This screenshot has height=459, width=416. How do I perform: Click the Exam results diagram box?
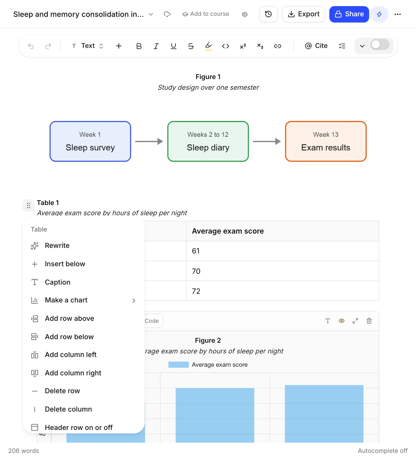[x=326, y=141]
